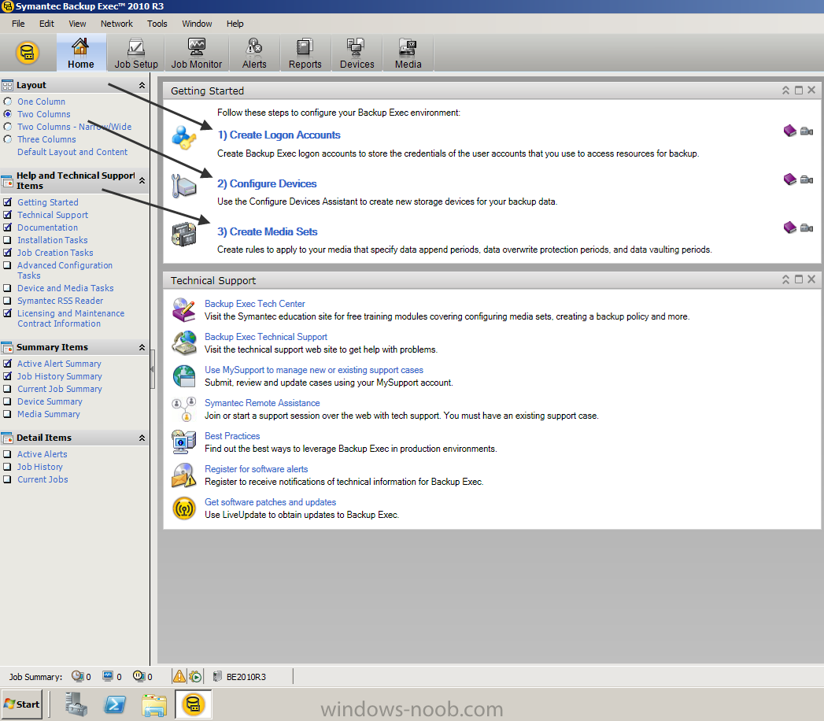Open the Tools menu
824x721 pixels.
[157, 24]
